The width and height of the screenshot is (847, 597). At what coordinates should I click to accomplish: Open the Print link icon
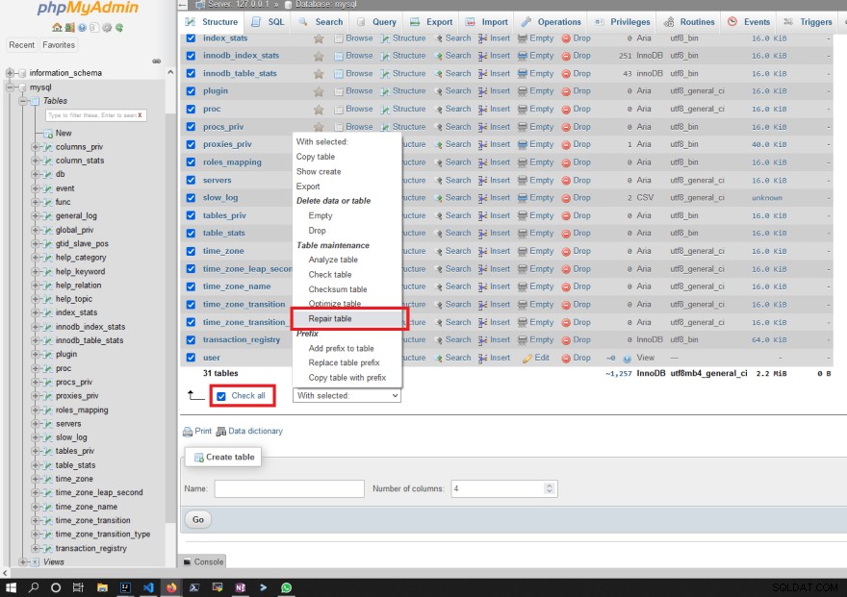[x=188, y=432]
